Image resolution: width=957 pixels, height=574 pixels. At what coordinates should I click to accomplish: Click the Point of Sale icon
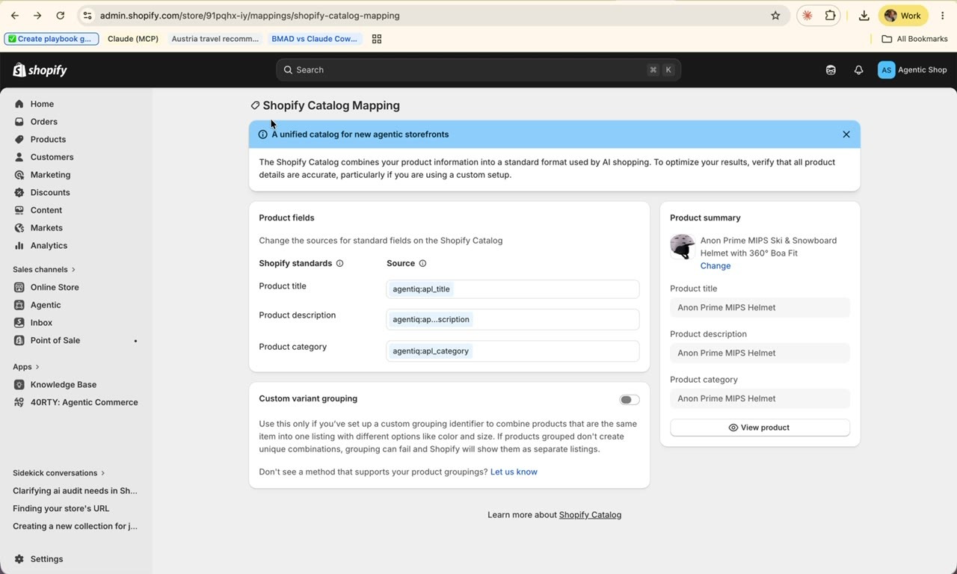pos(19,340)
